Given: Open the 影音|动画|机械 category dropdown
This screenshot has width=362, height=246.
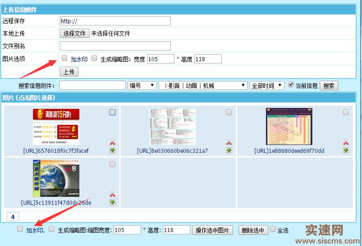Looking at the screenshot, I should pyautogui.click(x=203, y=86).
